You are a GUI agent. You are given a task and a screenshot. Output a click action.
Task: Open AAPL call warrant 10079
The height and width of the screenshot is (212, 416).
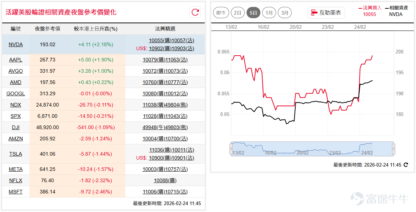(x=154, y=60)
